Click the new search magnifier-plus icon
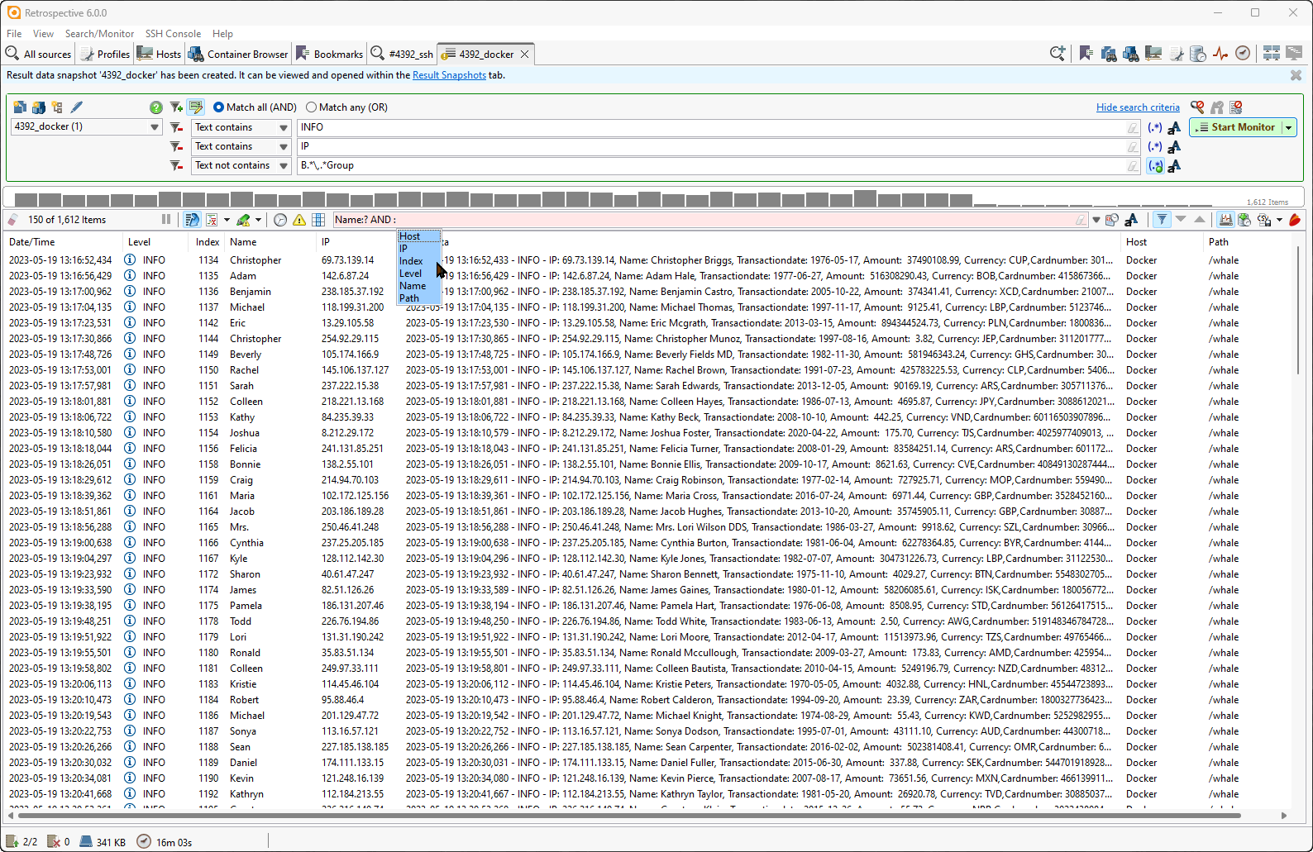This screenshot has height=852, width=1313. coord(1058,54)
